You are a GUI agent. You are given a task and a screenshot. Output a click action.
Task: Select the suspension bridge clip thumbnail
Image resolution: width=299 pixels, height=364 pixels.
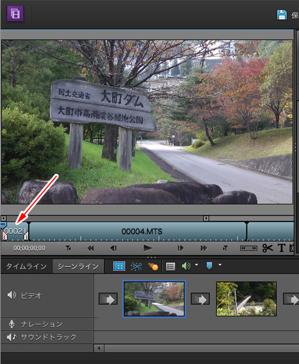tap(246, 299)
